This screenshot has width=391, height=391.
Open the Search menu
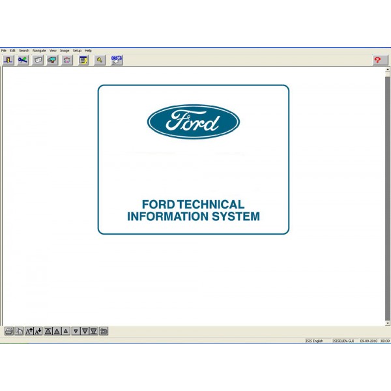point(24,51)
